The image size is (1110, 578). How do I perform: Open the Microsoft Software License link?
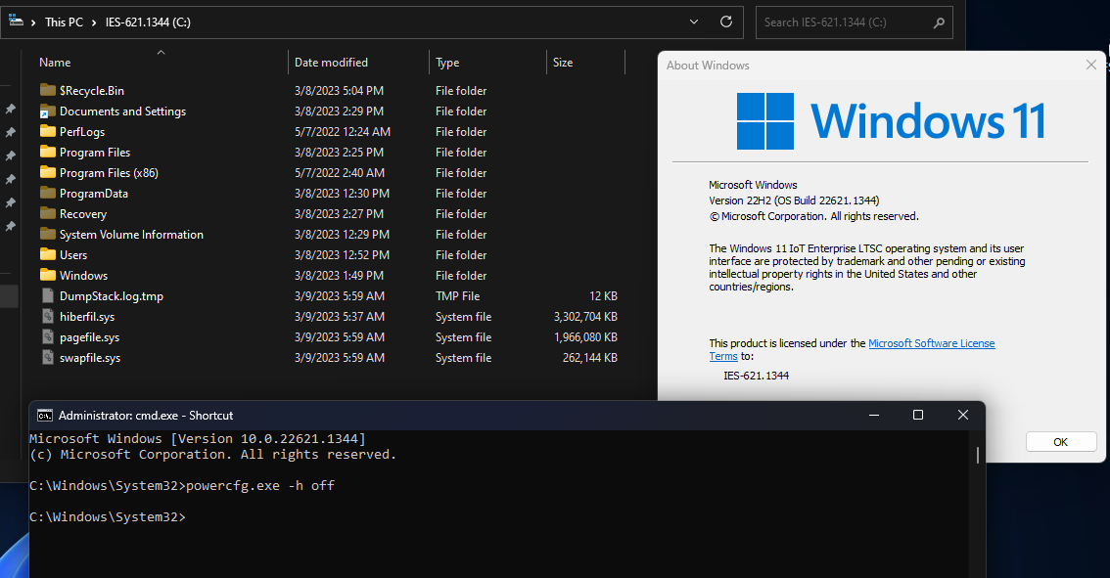(x=931, y=343)
